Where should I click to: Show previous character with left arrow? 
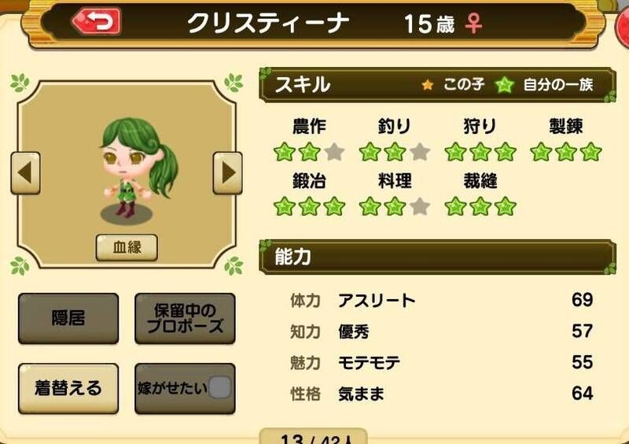(26, 172)
